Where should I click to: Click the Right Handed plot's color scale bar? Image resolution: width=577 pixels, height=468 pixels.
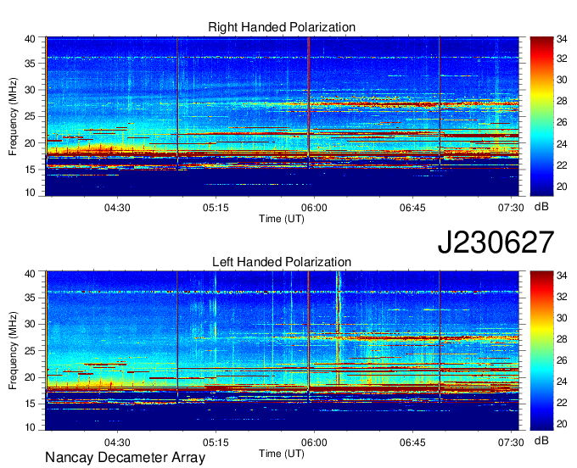[x=541, y=116]
